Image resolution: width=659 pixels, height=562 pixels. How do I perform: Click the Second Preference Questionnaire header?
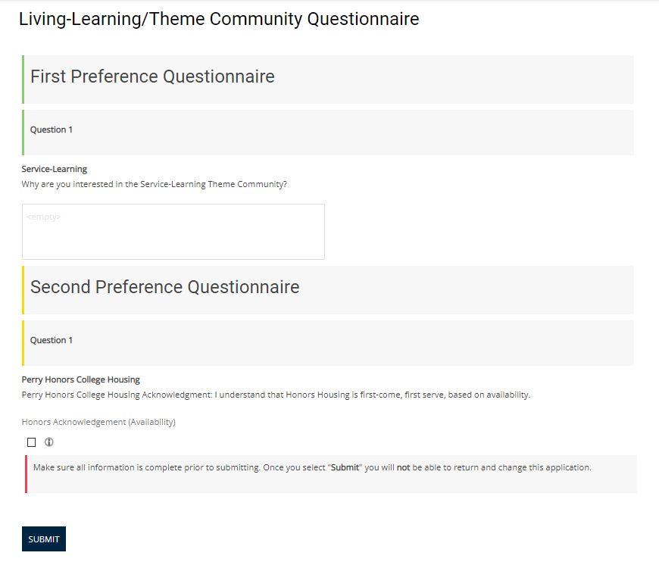(164, 288)
